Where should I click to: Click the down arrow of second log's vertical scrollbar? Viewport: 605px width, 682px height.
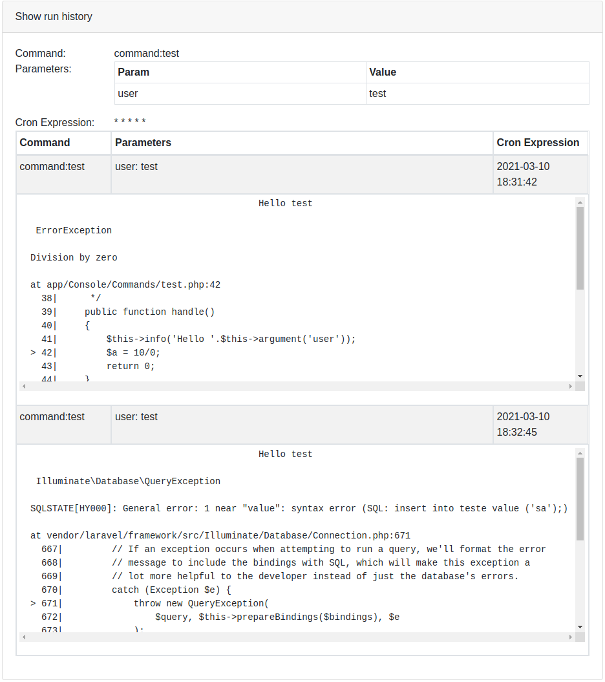[580, 627]
